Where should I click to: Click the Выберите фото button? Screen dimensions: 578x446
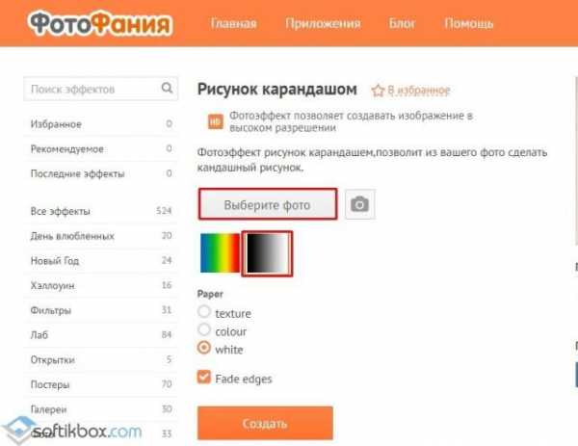(268, 204)
